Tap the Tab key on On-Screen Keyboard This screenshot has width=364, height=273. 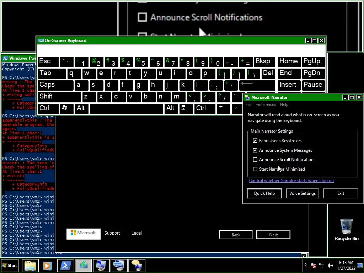point(52,73)
